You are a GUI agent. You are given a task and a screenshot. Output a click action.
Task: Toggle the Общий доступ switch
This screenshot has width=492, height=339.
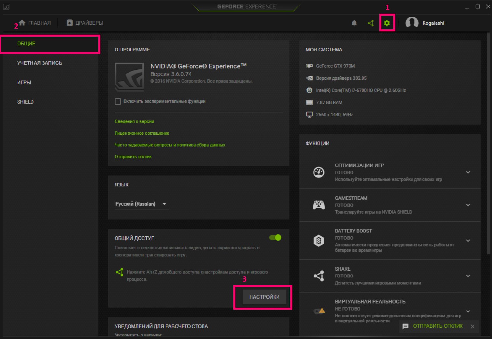click(x=275, y=238)
